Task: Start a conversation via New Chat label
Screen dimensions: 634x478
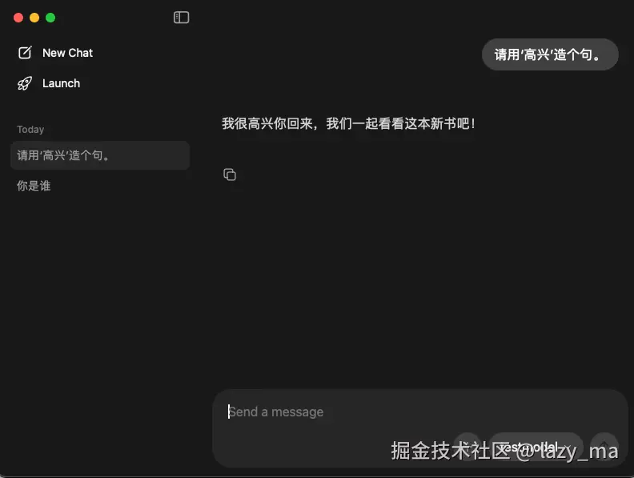Action: click(67, 53)
